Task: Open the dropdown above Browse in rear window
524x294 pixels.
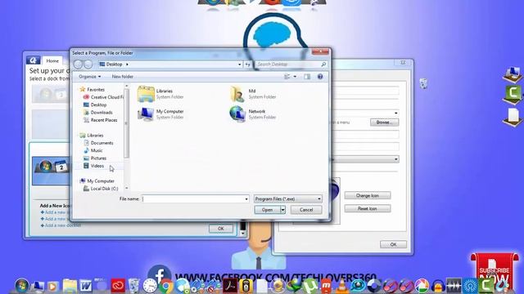Action: (396, 113)
